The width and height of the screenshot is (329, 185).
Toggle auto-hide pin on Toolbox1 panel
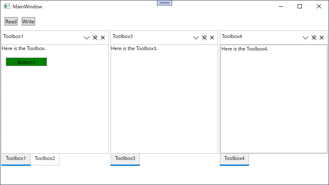(x=95, y=38)
